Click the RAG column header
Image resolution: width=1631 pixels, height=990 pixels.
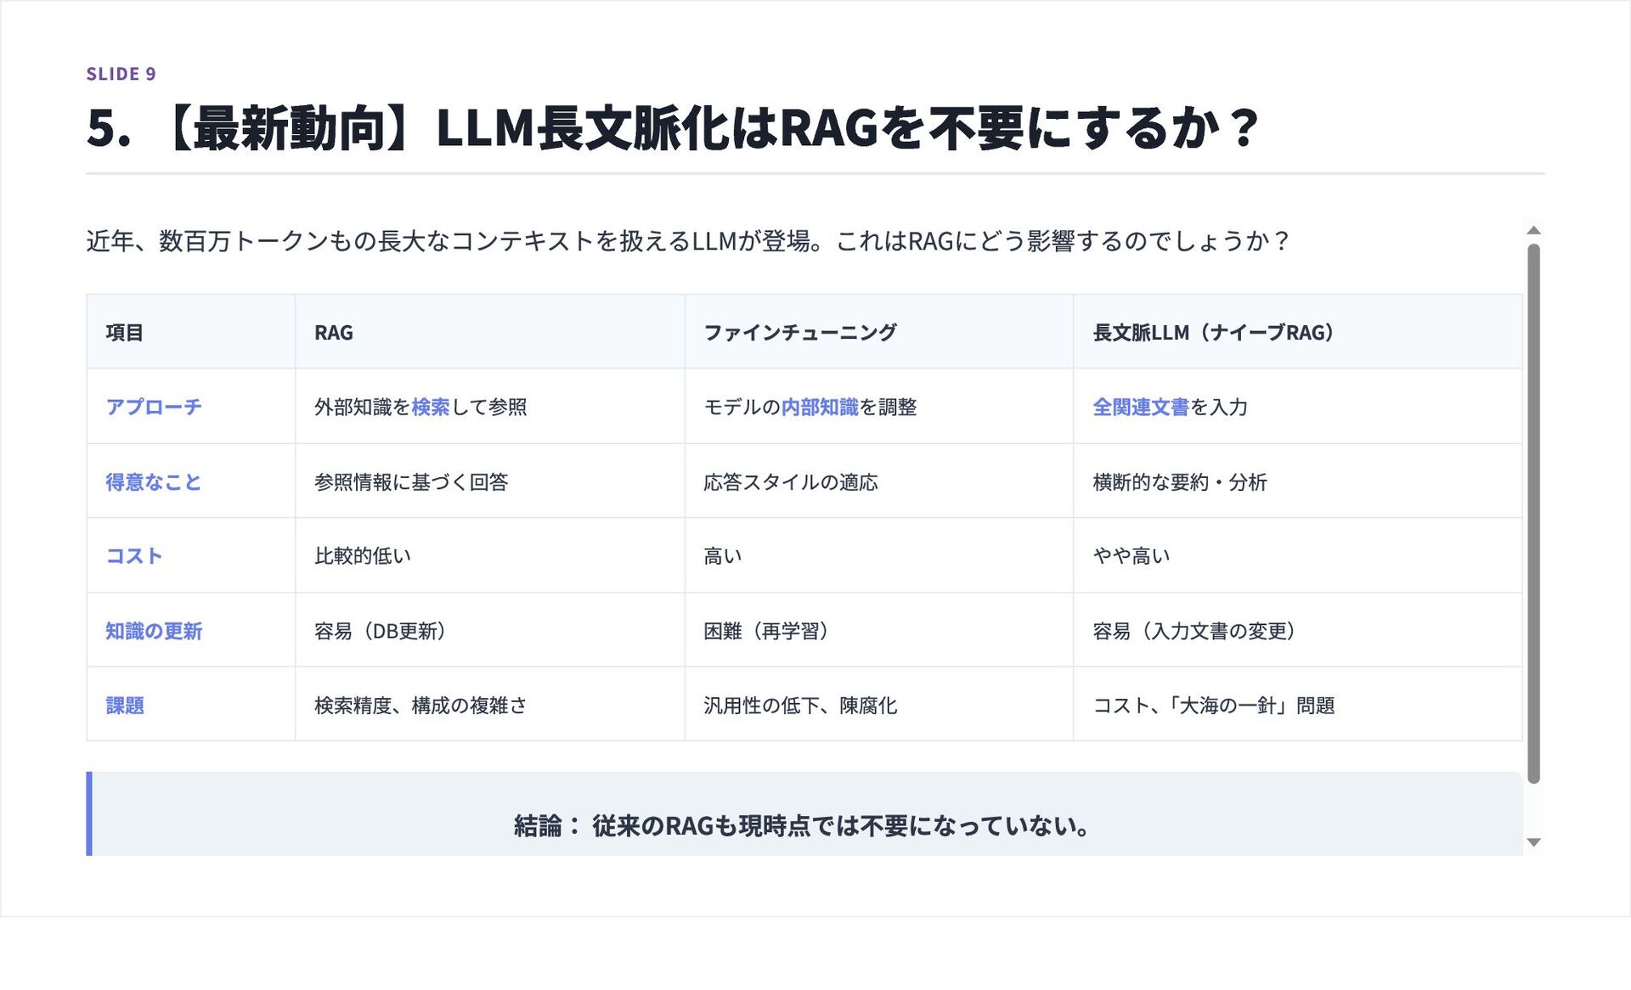click(334, 333)
